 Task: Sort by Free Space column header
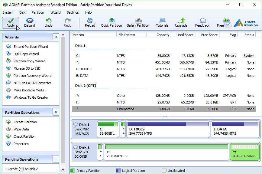coord(207,35)
